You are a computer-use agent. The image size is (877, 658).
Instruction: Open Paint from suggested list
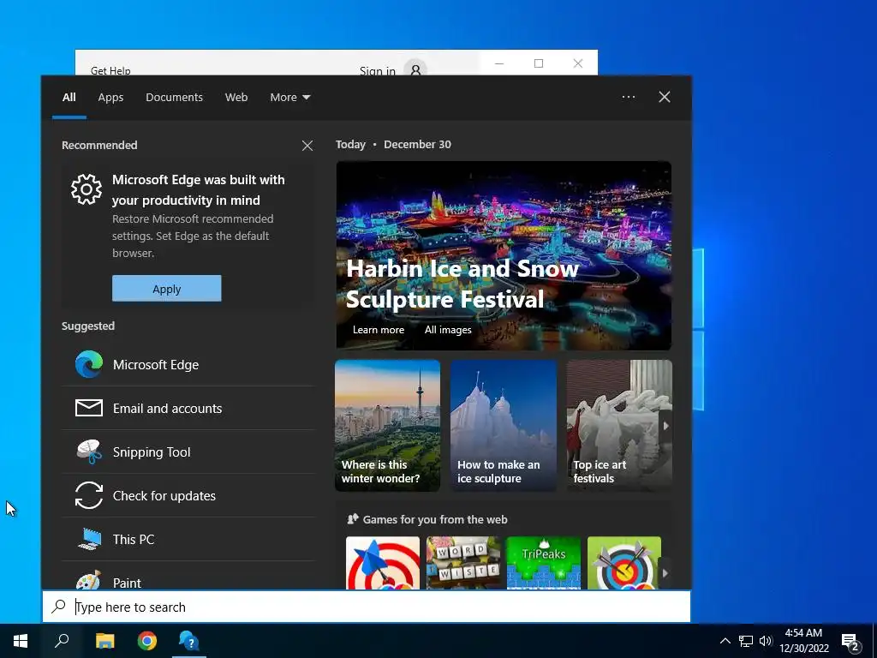pyautogui.click(x=188, y=579)
